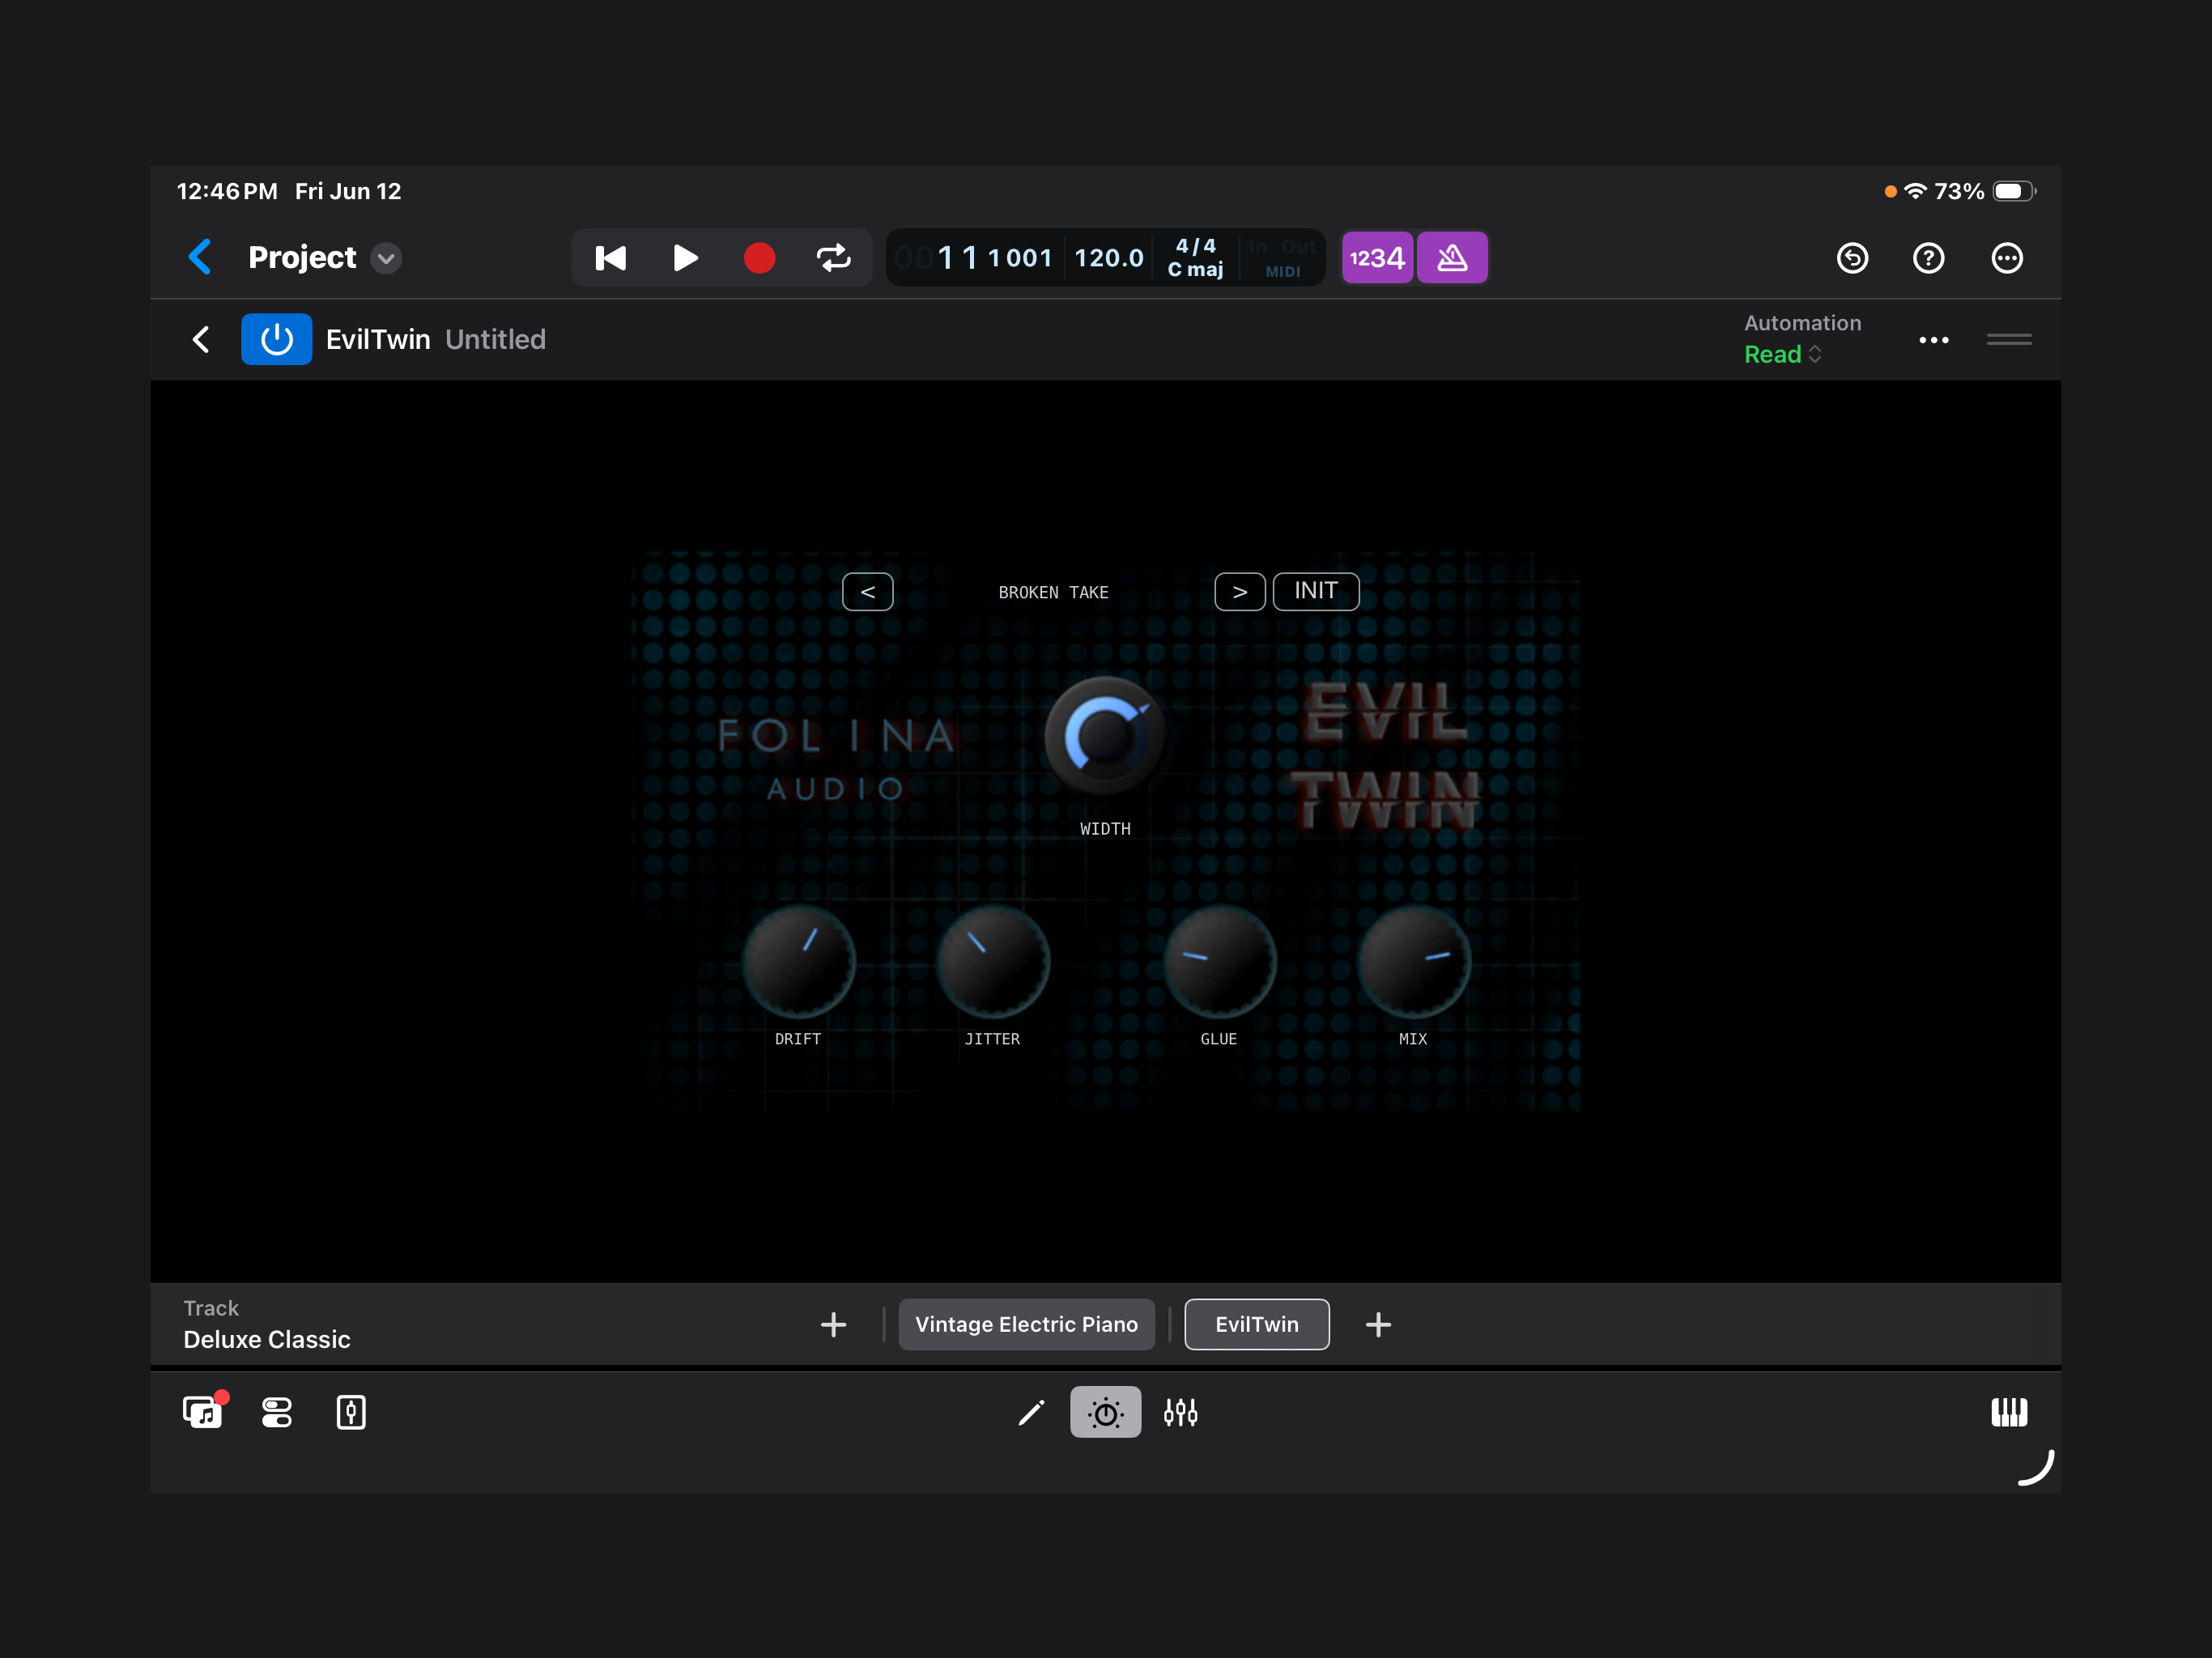Open the undo history icon
The height and width of the screenshot is (1658, 2212).
pos(1852,258)
